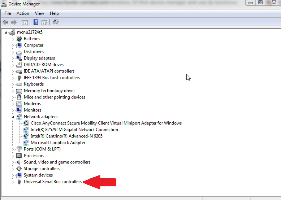Viewport: 281px width, 200px height.
Task: Select the DVD/CD-ROM drives label
Action: pyautogui.click(x=44, y=65)
